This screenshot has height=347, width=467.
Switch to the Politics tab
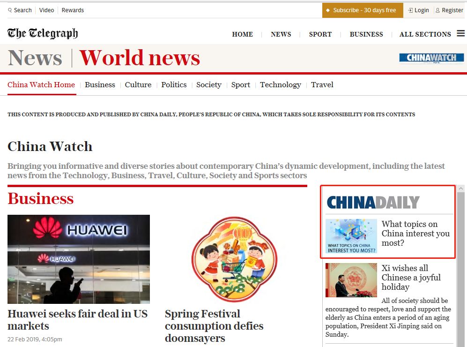coord(174,85)
